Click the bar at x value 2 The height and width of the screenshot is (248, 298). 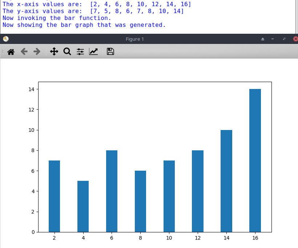click(x=55, y=196)
